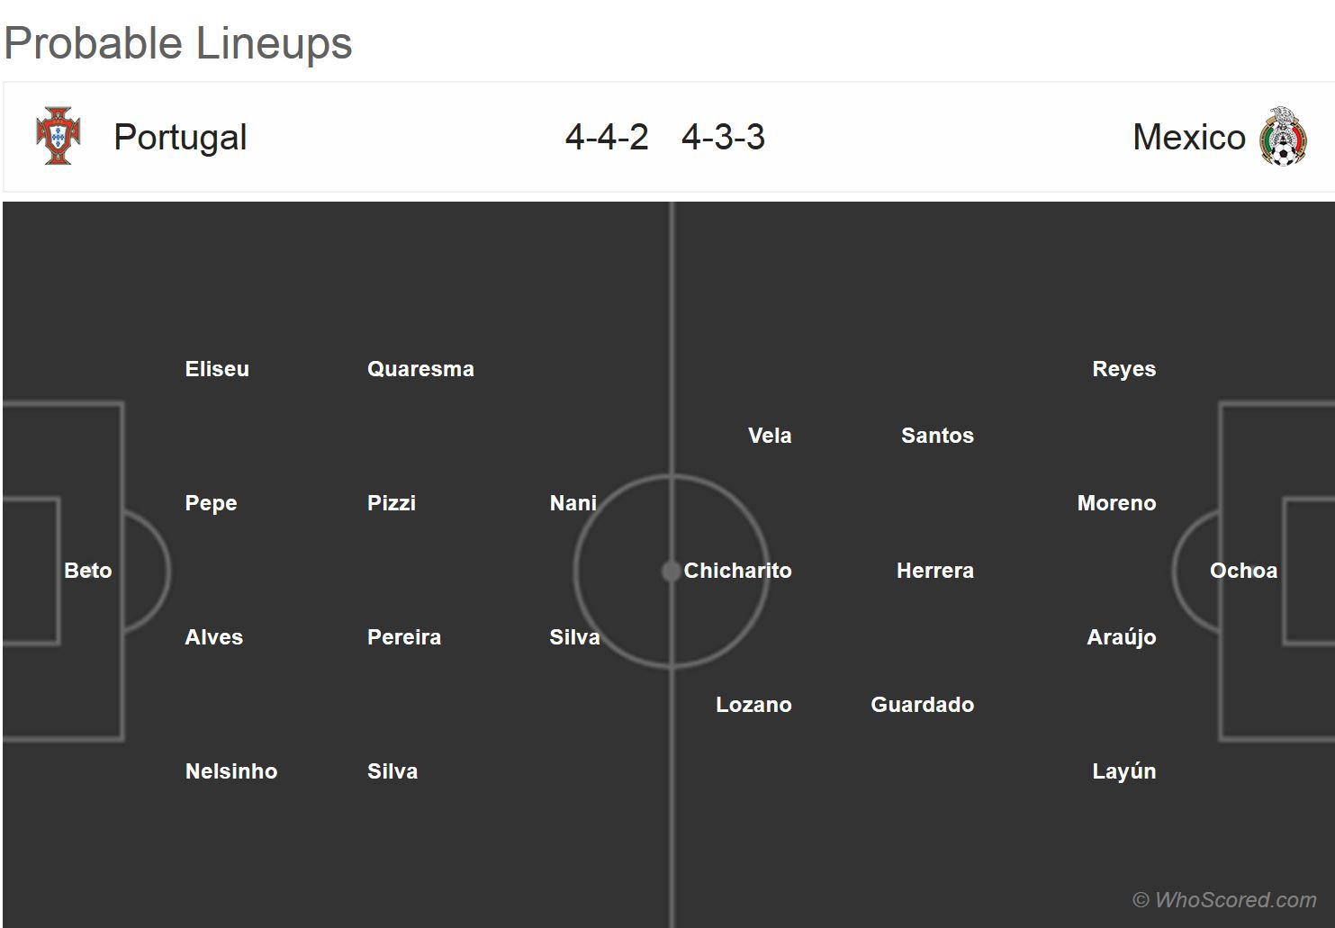Select goalkeeper Beto on the pitch
The height and width of the screenshot is (928, 1335).
tap(88, 571)
